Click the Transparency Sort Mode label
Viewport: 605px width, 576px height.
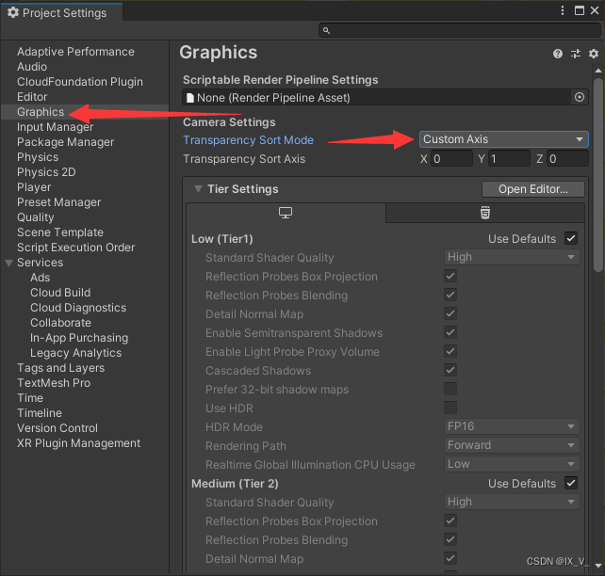248,140
